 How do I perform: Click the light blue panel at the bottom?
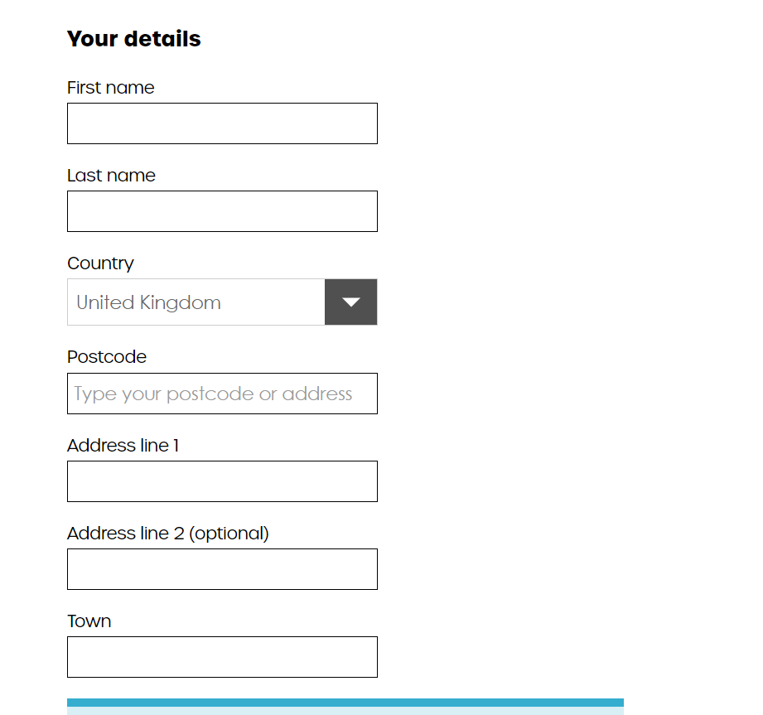345,711
